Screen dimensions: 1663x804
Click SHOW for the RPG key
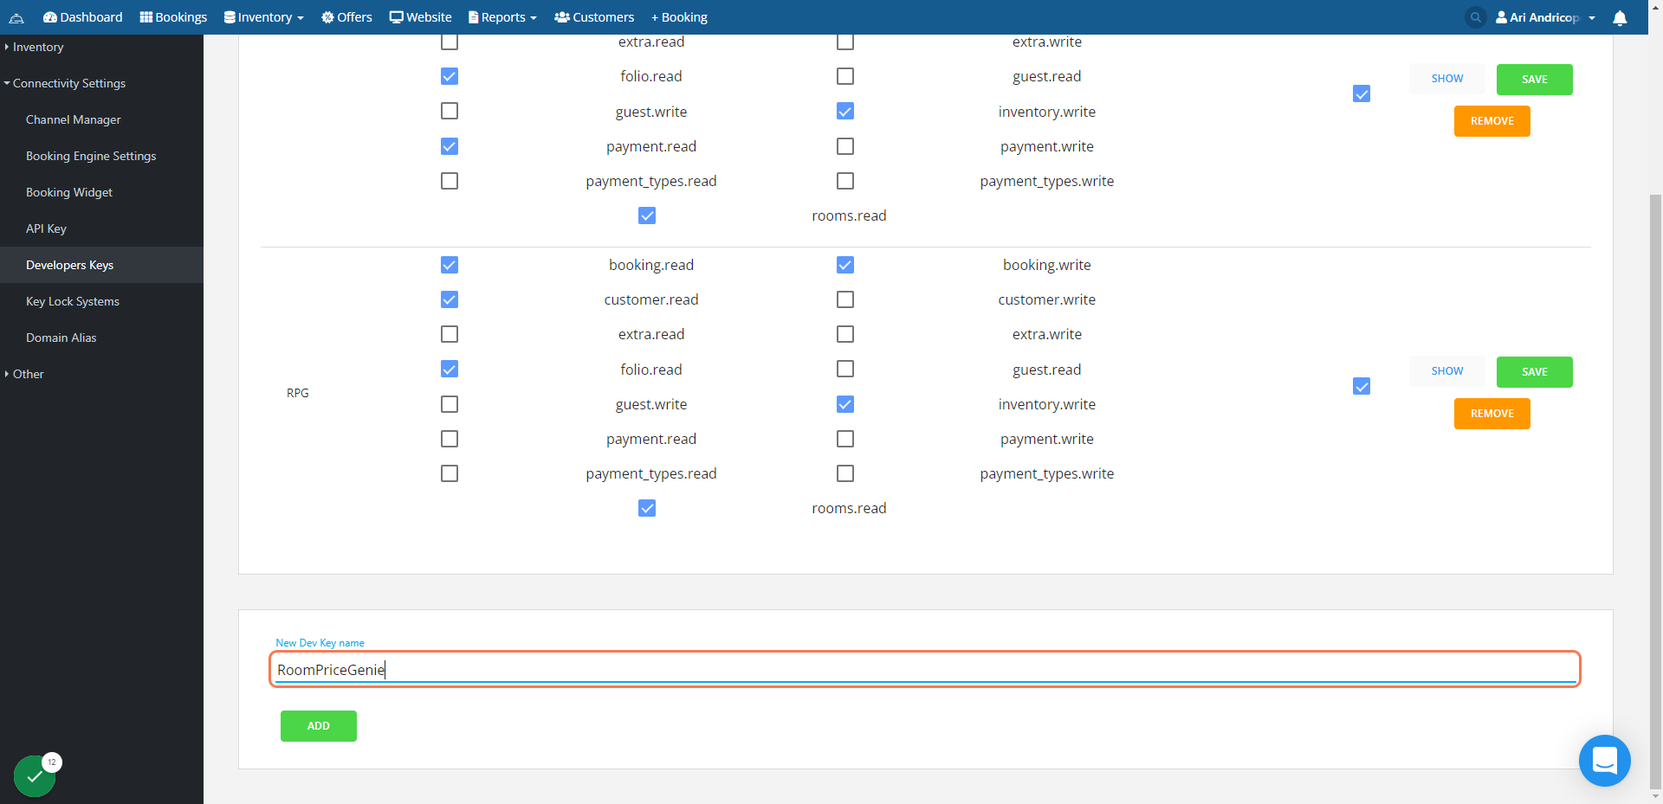1447,371
